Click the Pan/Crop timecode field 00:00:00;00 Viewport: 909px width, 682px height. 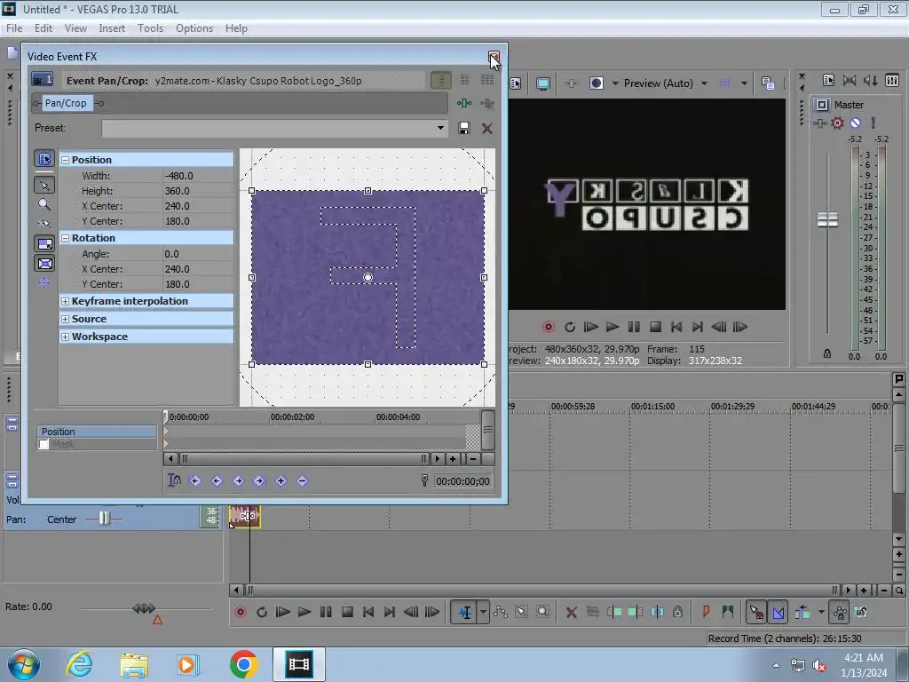coord(462,481)
